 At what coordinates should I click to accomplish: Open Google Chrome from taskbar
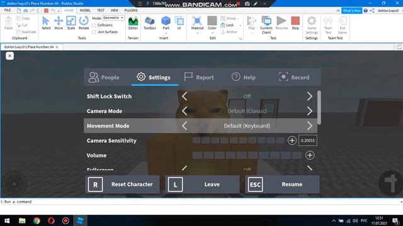point(37,220)
